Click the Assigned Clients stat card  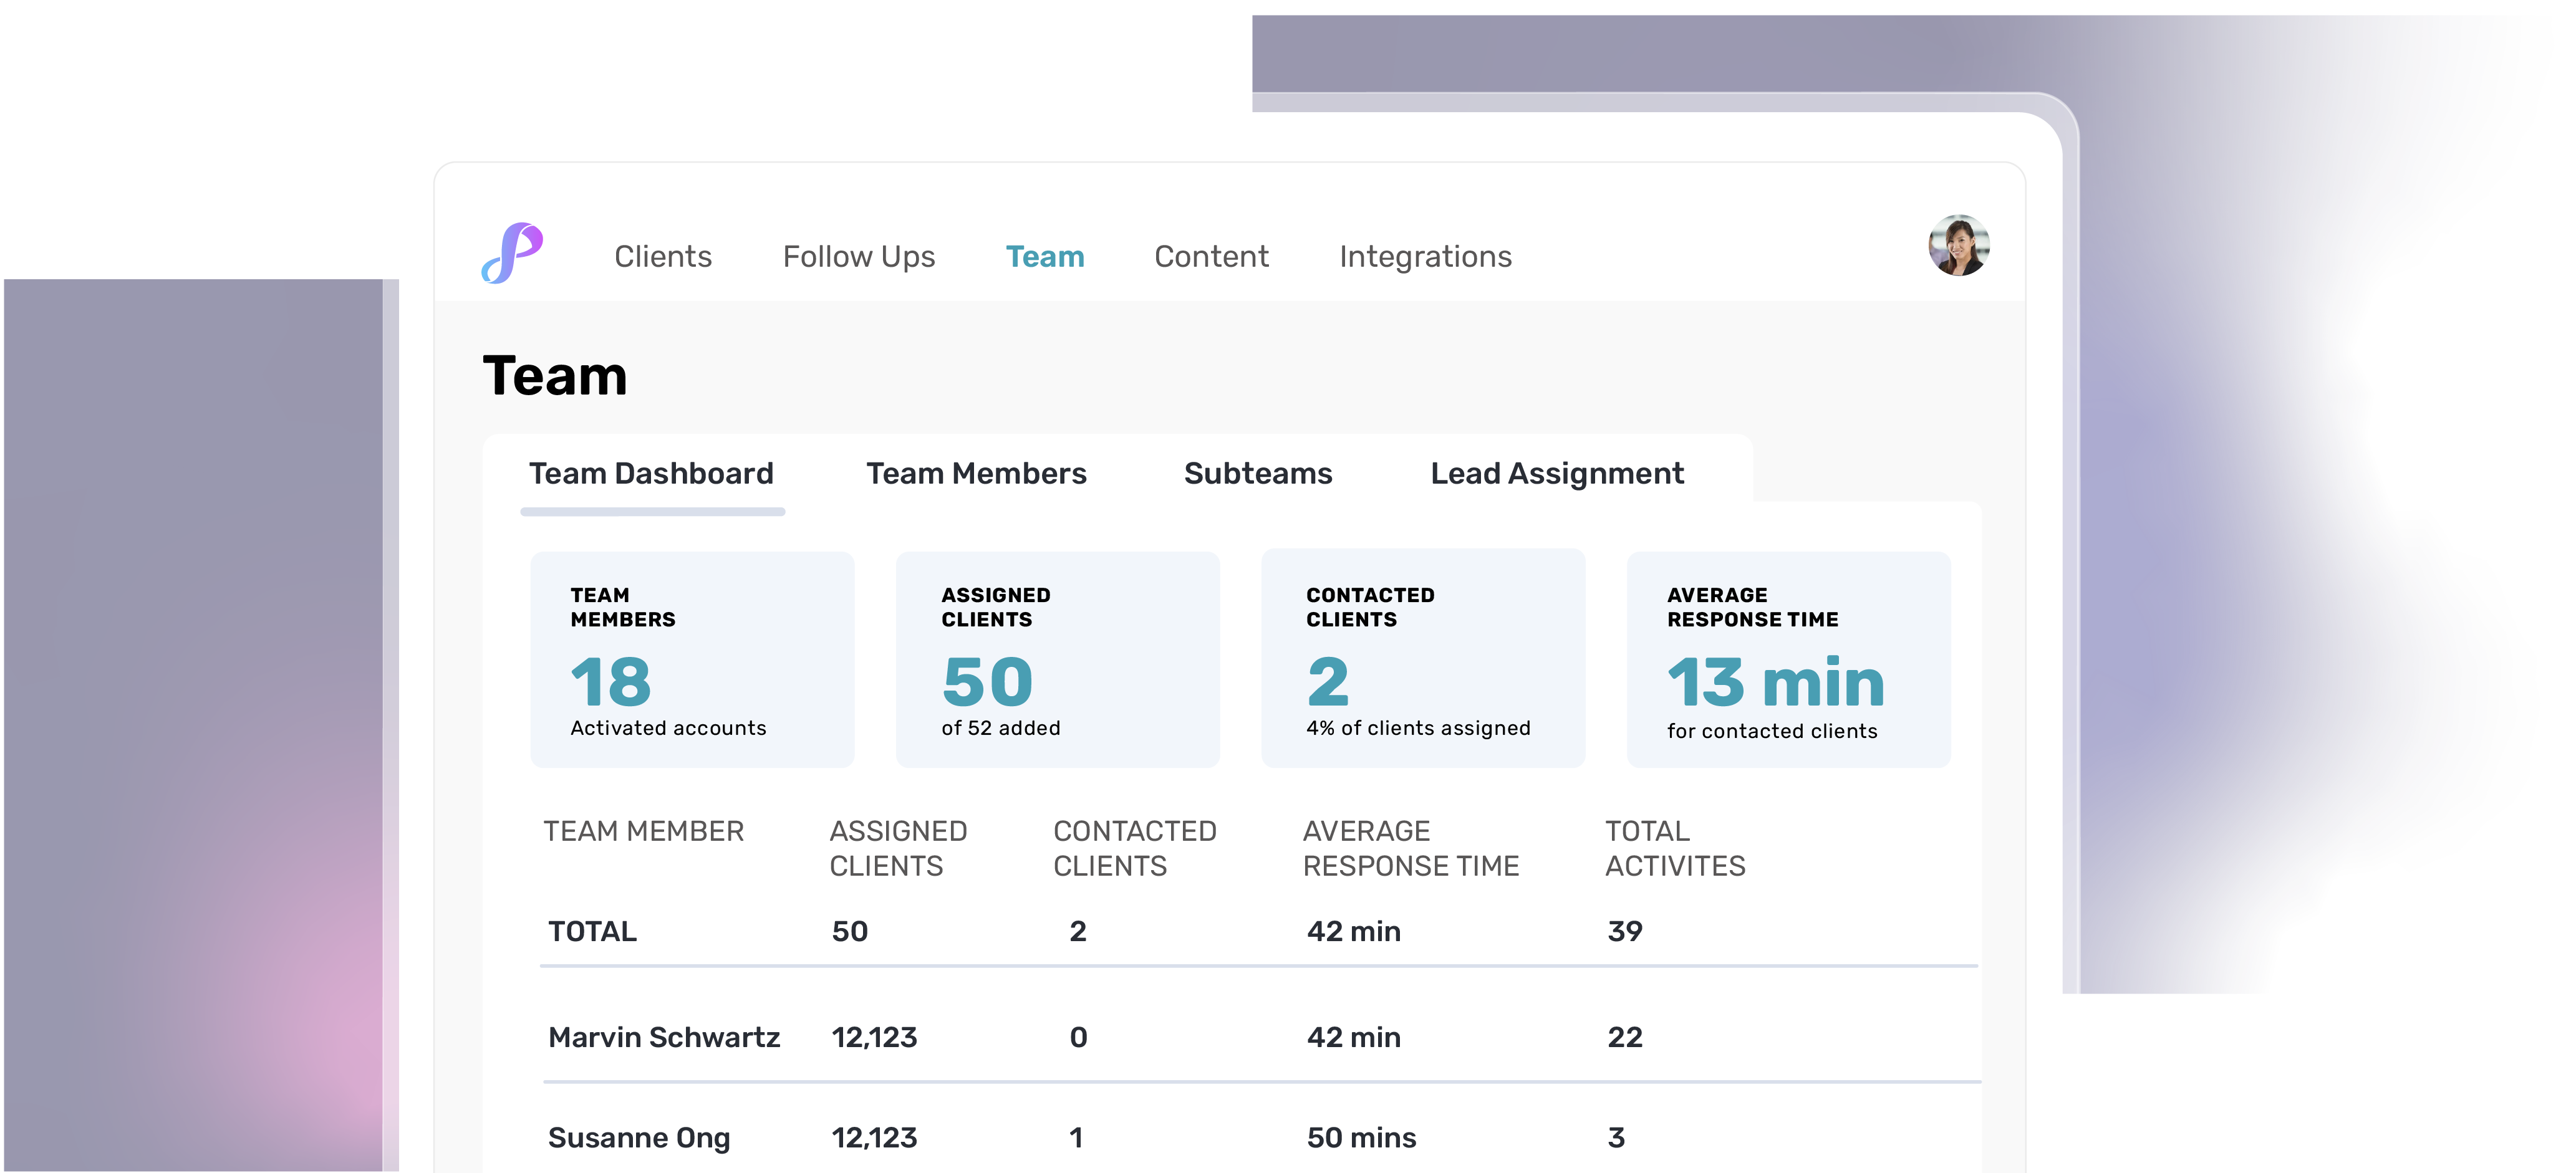point(1057,659)
